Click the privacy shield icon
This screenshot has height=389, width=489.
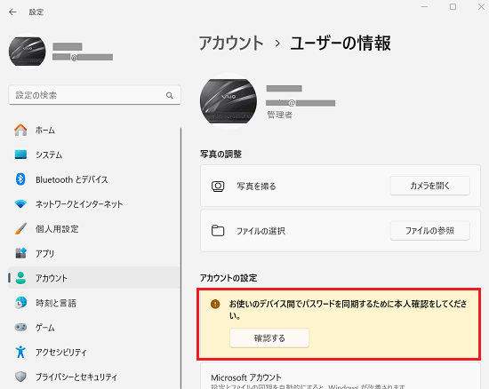(20, 377)
